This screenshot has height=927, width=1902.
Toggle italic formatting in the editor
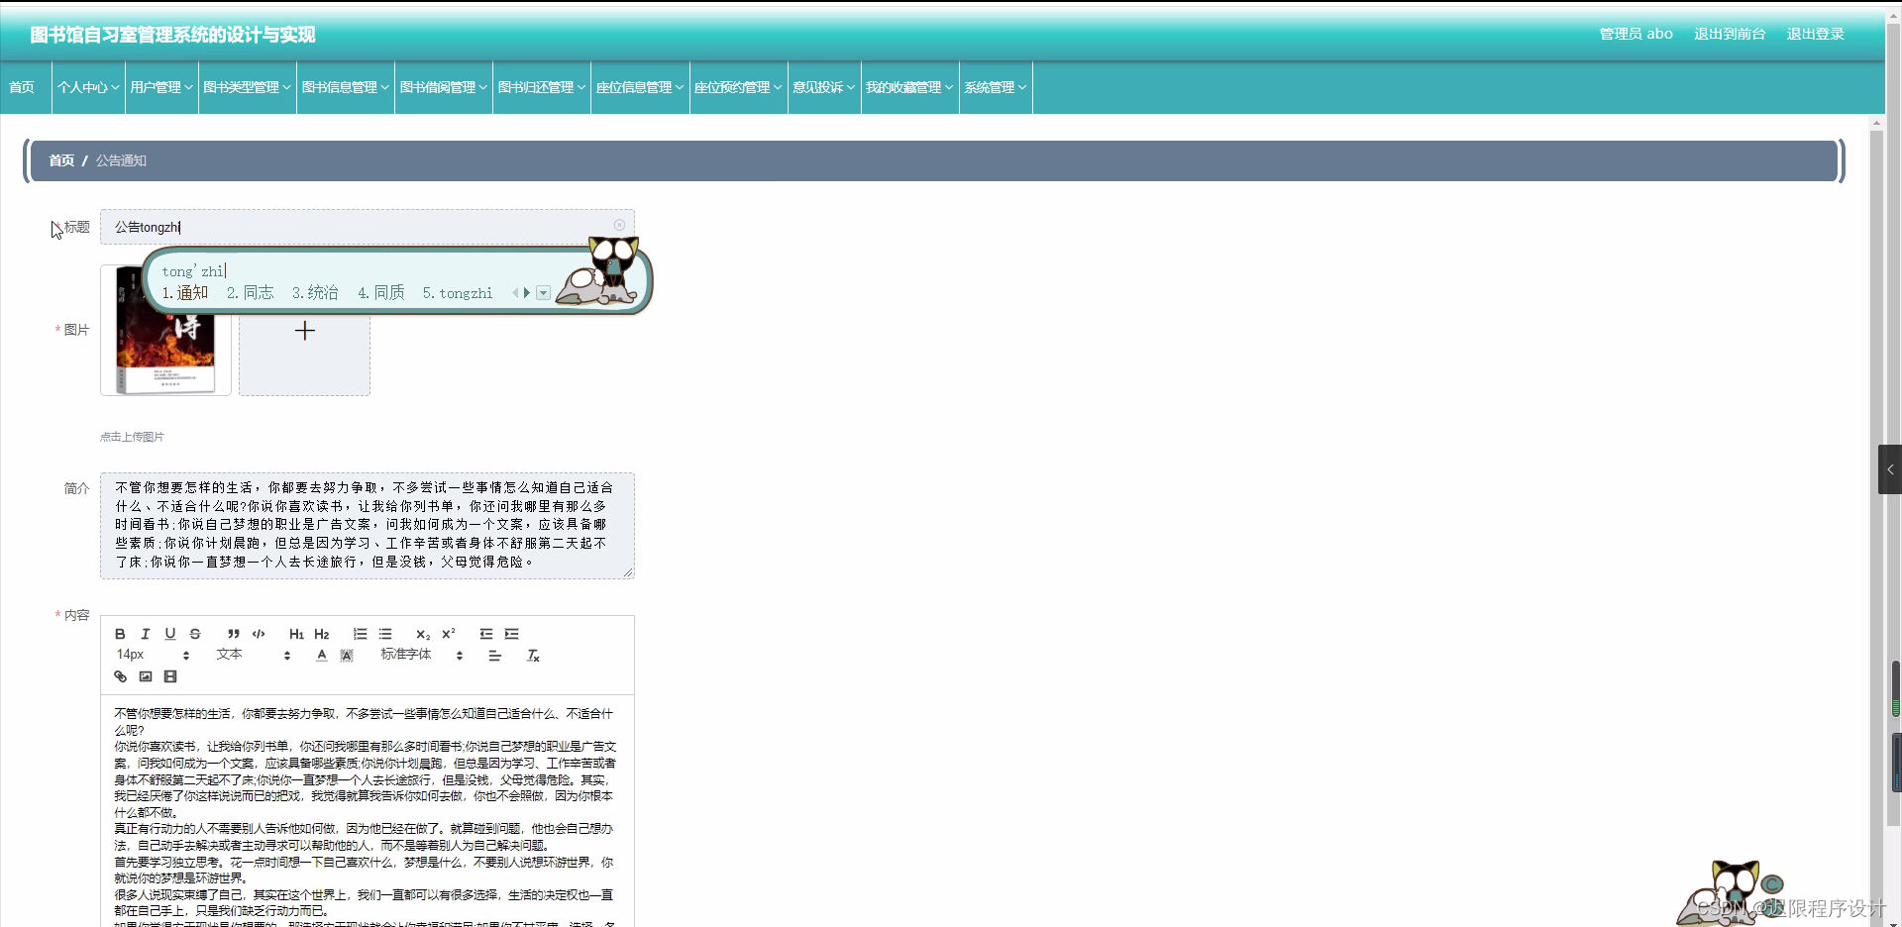pos(146,634)
